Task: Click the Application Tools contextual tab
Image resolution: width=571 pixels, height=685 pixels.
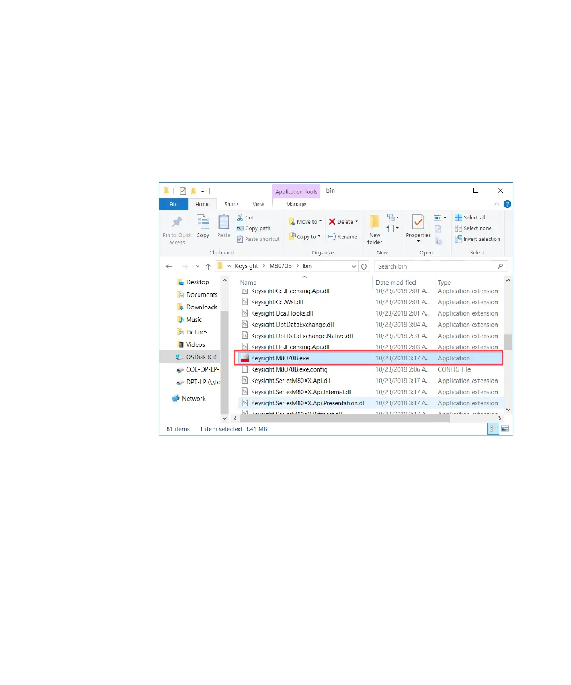Action: tap(296, 191)
